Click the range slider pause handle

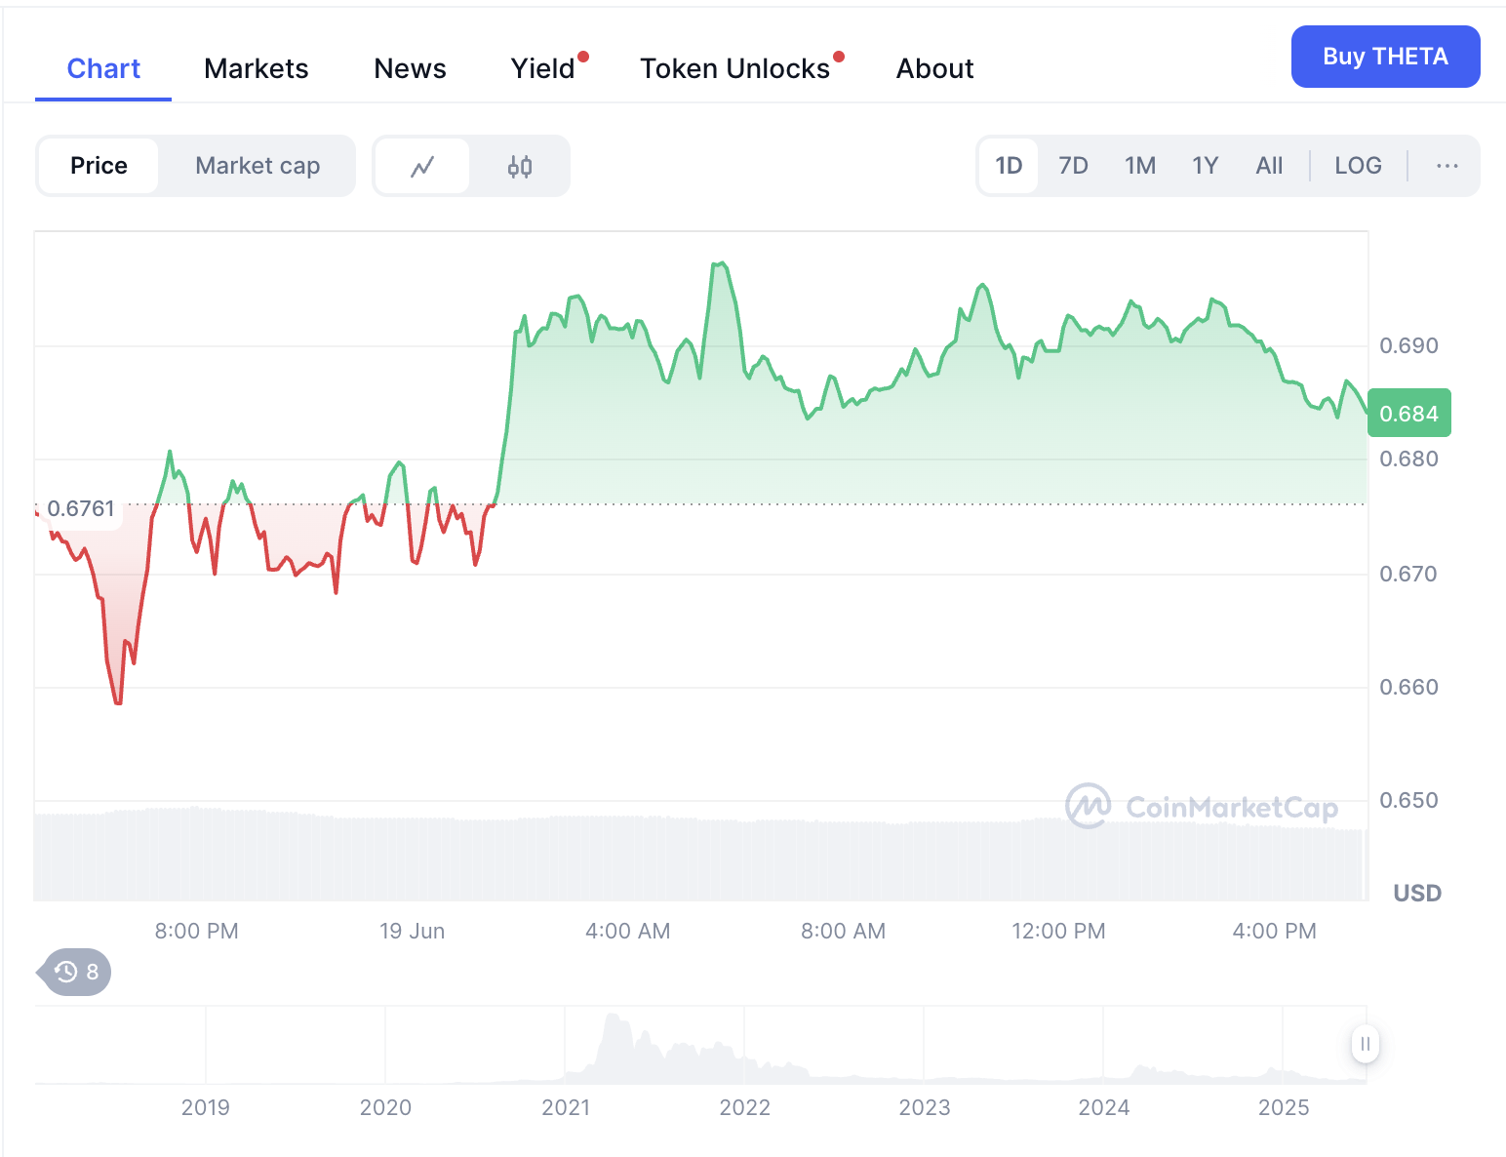coord(1365,1044)
